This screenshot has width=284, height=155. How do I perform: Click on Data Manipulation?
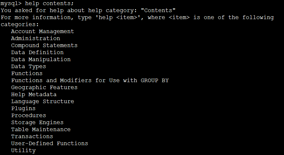point(41,59)
